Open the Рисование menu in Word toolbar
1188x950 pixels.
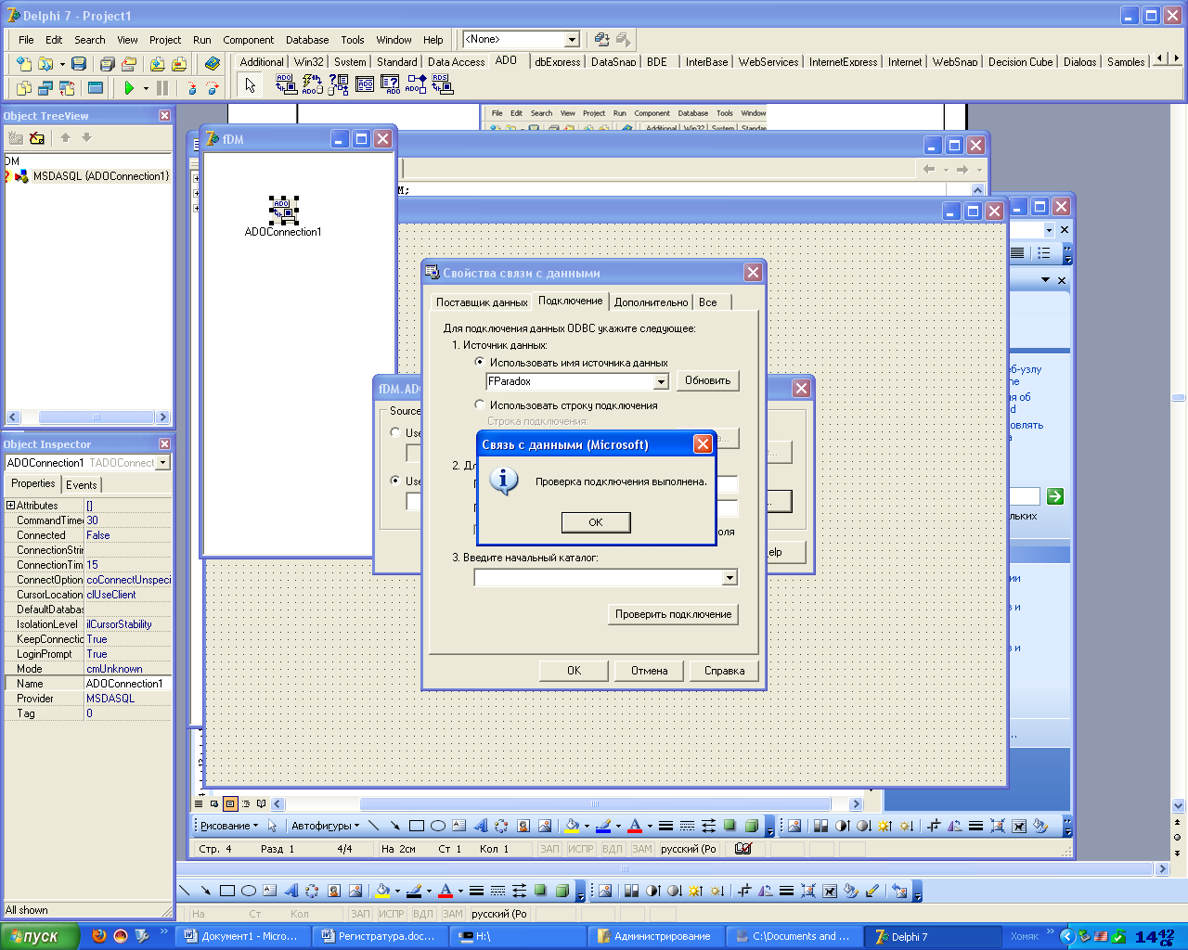coord(229,826)
